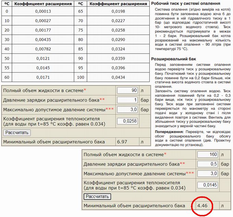Screen dimensions: 233x217
Task: Click the lower label Минимальный объем расширительного бака
Action: (134, 206)
